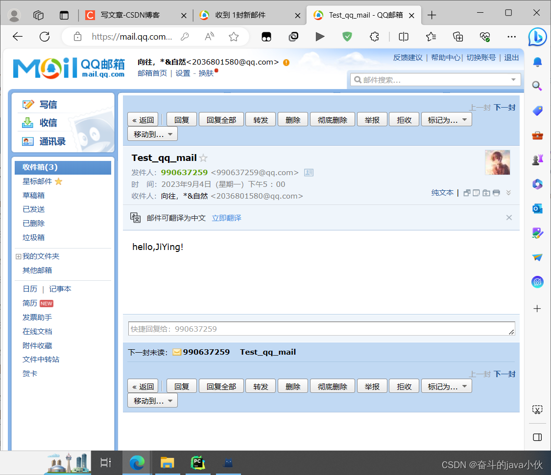Print the email with printer icon

[496, 193]
